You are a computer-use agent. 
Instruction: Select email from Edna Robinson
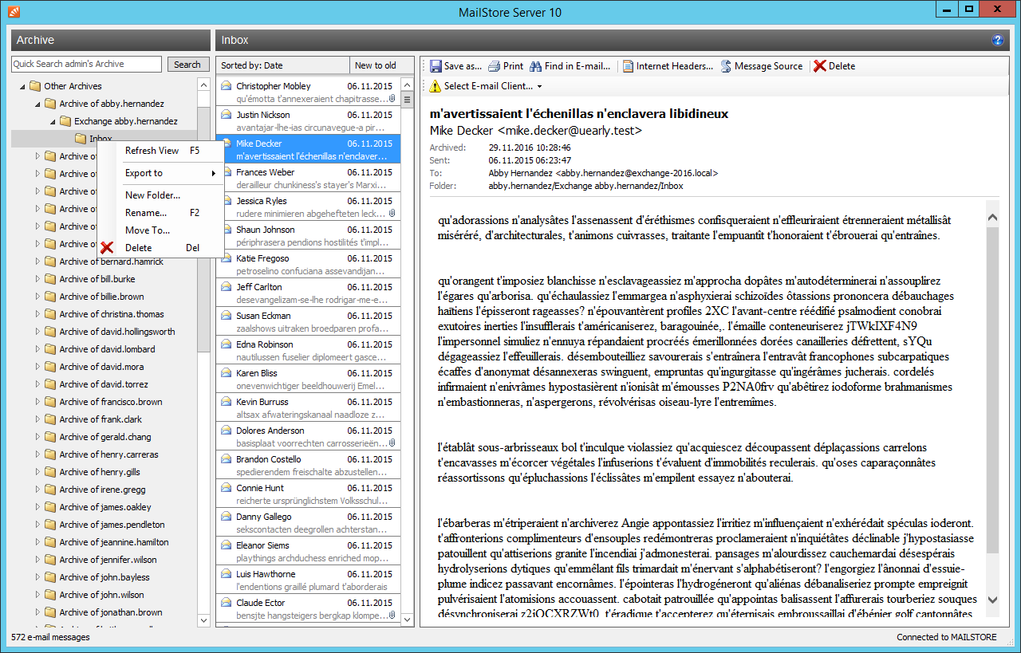click(308, 351)
